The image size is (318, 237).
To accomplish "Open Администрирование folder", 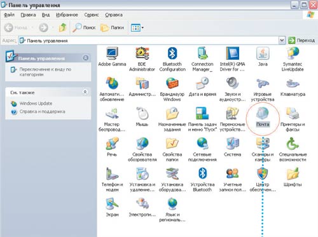I will [142, 87].
